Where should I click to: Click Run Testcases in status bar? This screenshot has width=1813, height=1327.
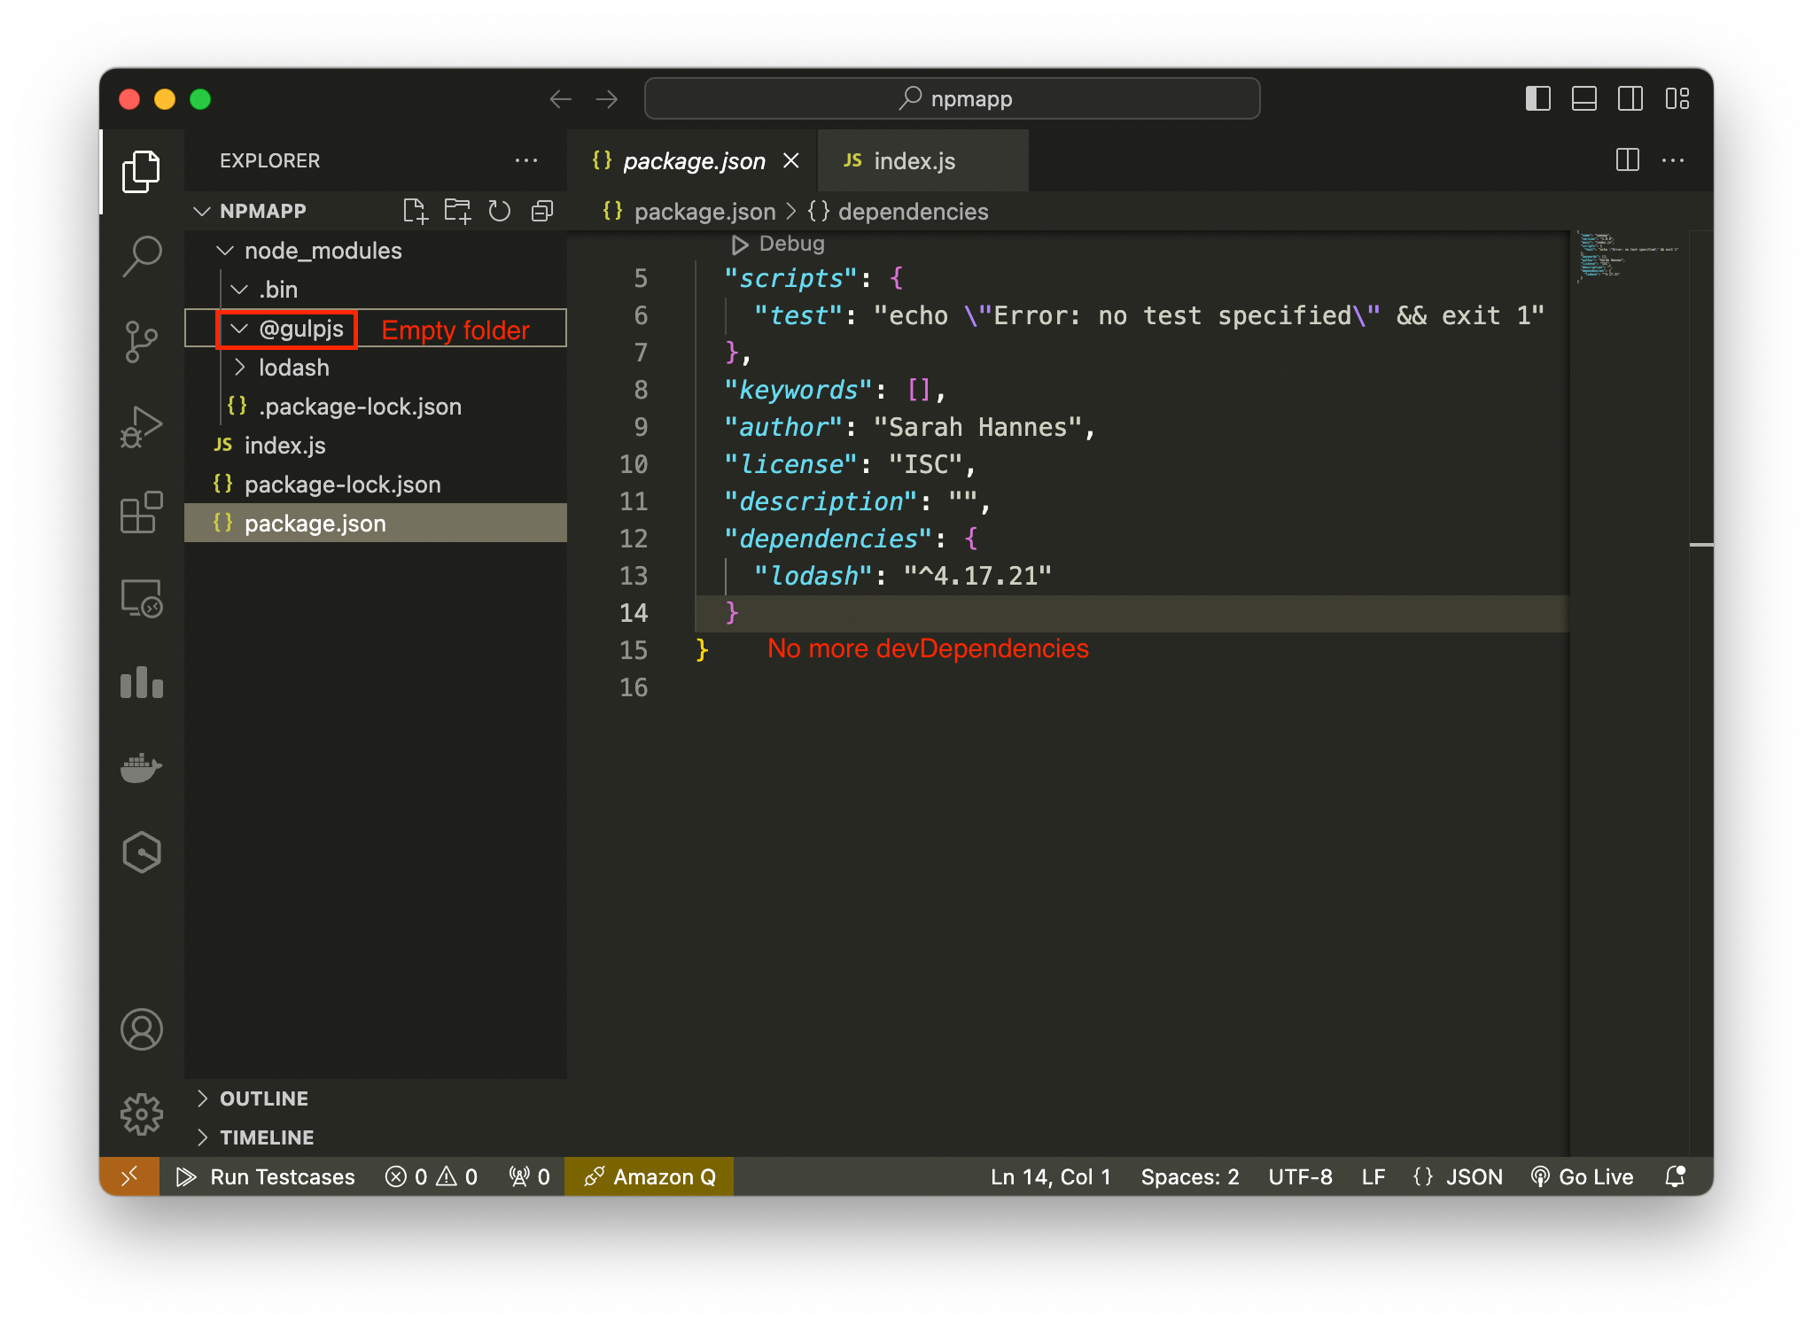266,1176
